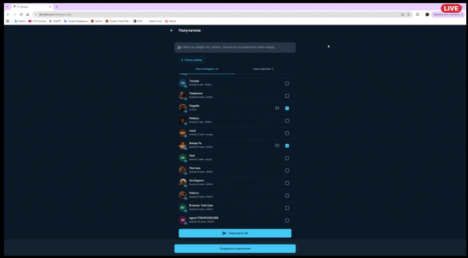The height and width of the screenshot is (258, 468).
Task: Click the Переслать (4) button
Action: coord(235,233)
